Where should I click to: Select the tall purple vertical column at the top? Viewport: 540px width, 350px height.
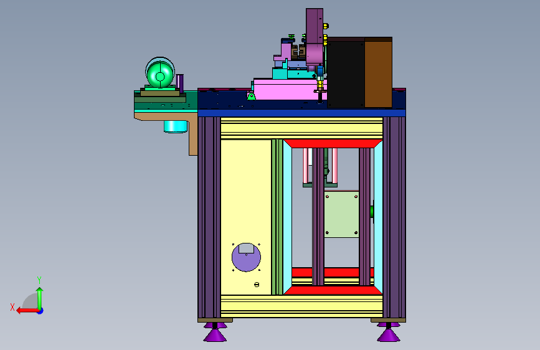pyautogui.click(x=314, y=26)
